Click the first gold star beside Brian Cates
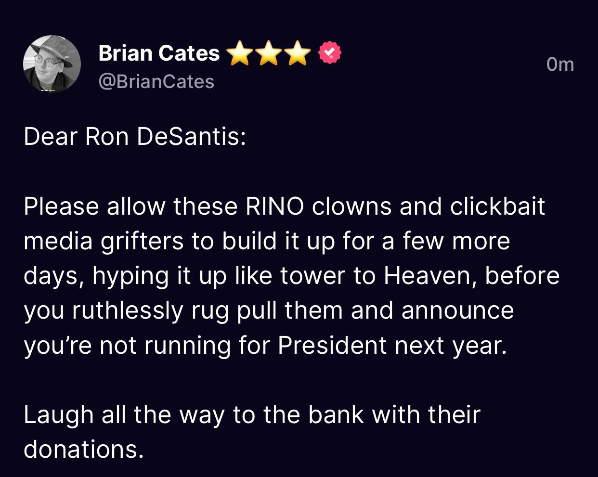 click(240, 53)
